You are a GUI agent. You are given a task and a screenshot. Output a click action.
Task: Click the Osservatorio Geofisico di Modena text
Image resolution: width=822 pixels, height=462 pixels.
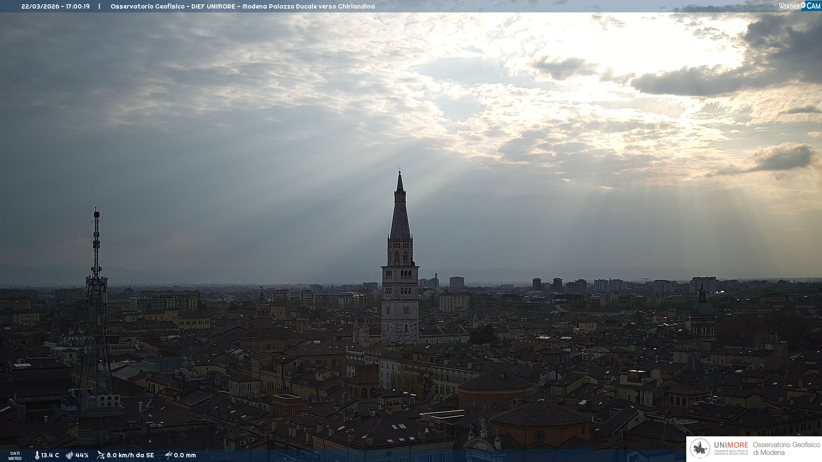pos(786,449)
